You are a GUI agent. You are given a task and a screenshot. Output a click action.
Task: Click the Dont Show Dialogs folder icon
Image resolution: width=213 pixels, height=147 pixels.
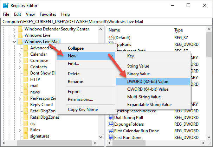click(x=26, y=73)
